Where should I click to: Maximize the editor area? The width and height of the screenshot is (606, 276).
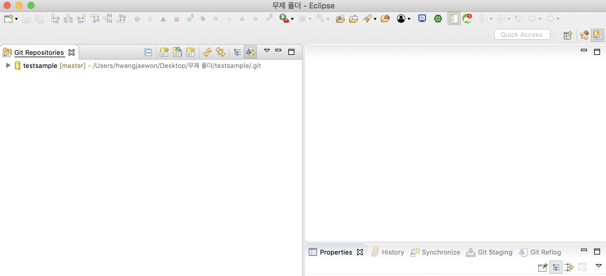tap(597, 52)
